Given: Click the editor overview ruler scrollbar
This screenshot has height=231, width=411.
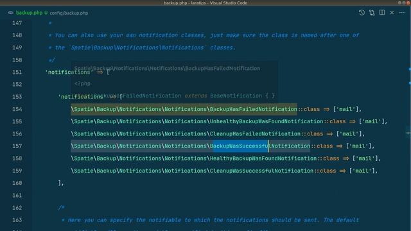Looking at the screenshot, I should pyautogui.click(x=409, y=126).
